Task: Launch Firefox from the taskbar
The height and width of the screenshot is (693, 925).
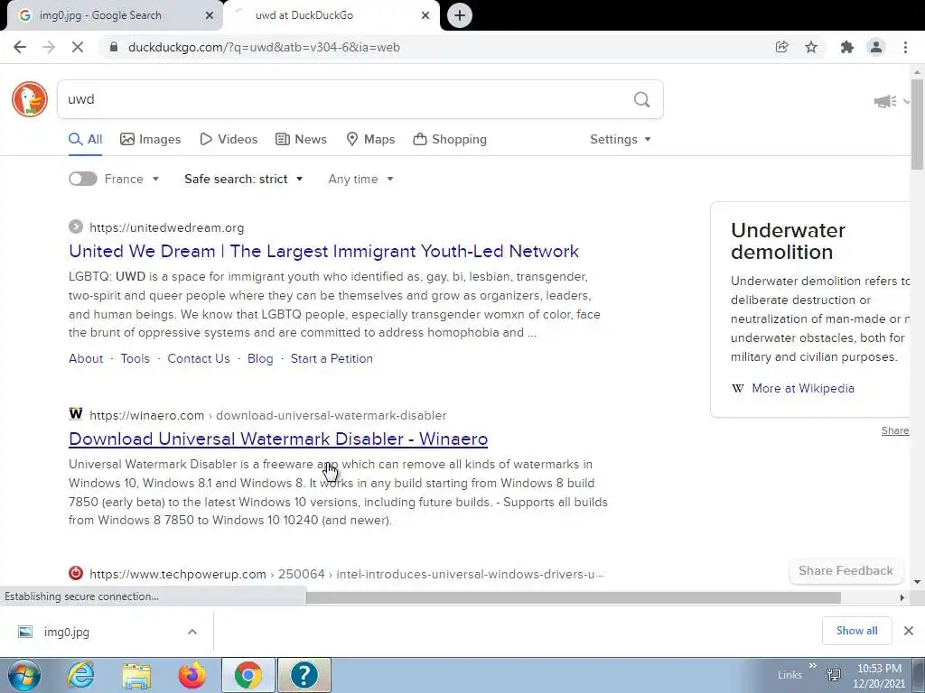Action: [x=192, y=675]
